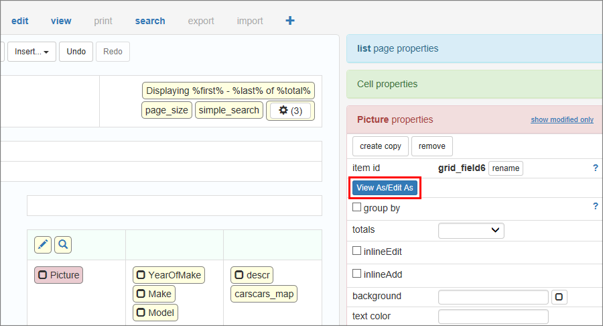Click the square icon next to background field
Viewport: 603px width, 326px height.
pyautogui.click(x=559, y=296)
